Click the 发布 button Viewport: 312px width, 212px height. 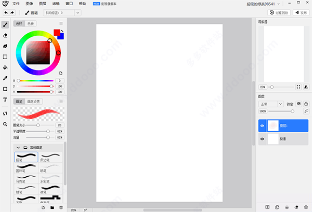[x=301, y=12]
